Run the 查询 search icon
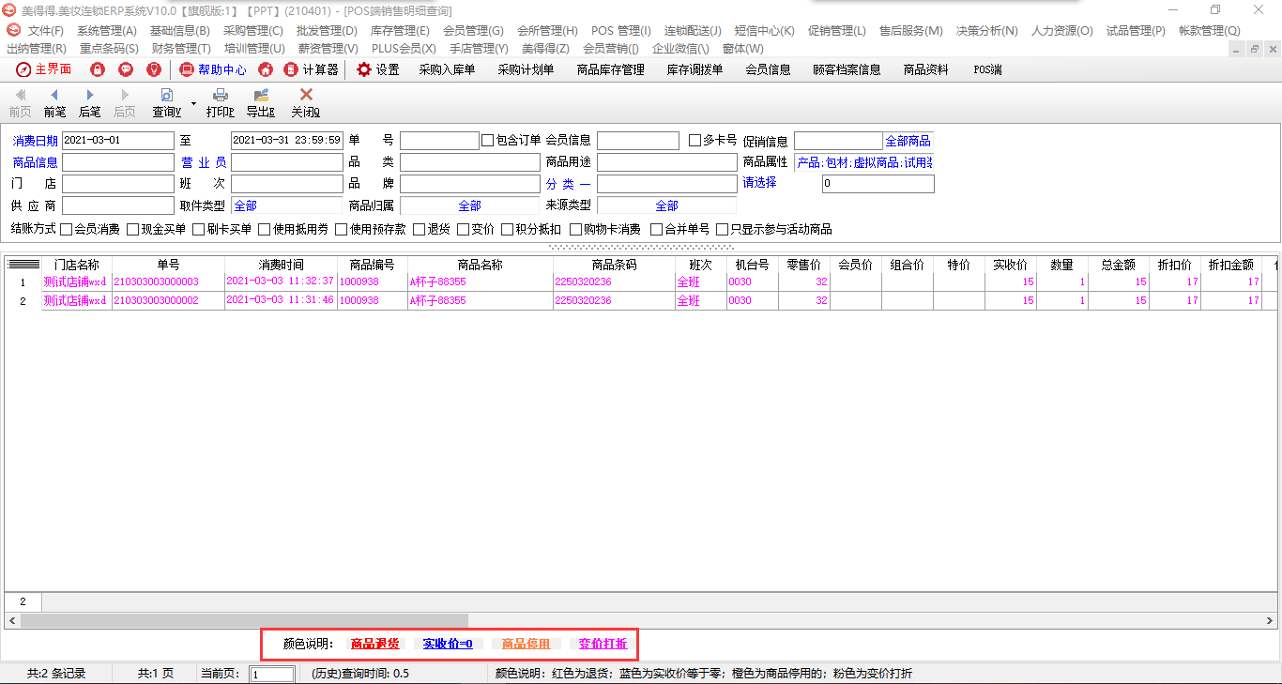This screenshot has height=684, width=1282. 167,95
